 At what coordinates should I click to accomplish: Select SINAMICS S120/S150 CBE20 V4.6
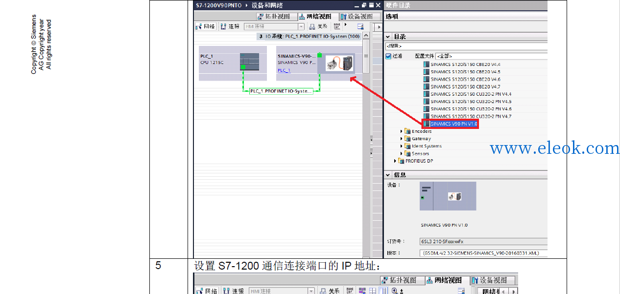click(462, 79)
